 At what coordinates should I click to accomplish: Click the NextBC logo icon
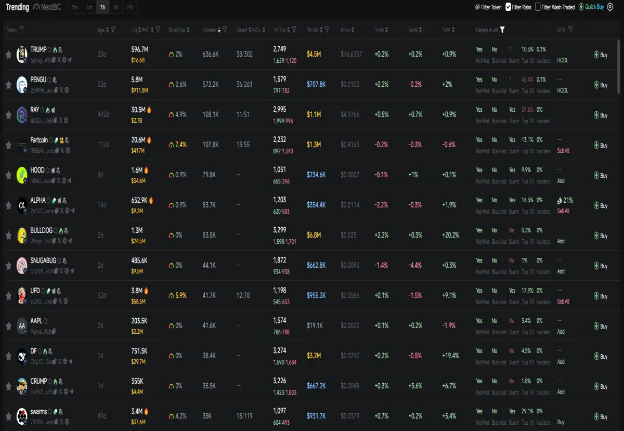tap(37, 7)
